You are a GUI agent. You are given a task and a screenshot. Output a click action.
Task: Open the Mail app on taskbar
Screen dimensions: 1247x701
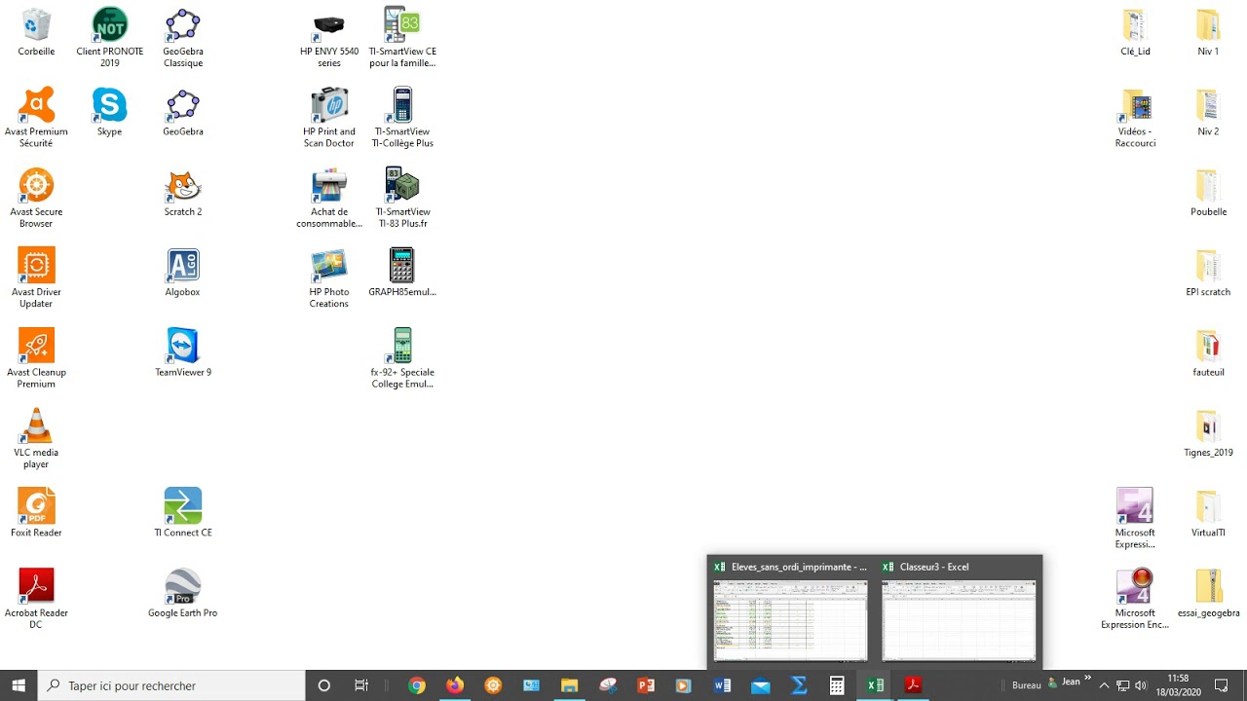tap(760, 685)
